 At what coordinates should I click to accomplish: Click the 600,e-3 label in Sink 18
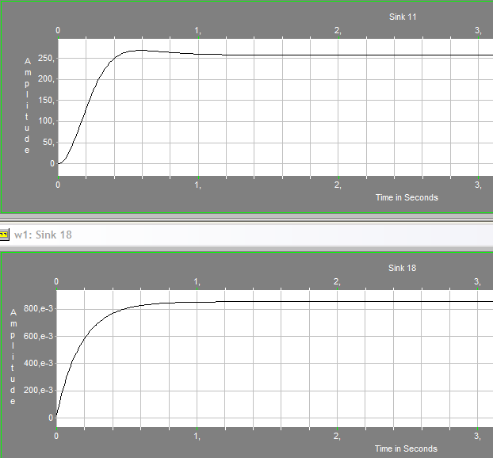(38, 336)
